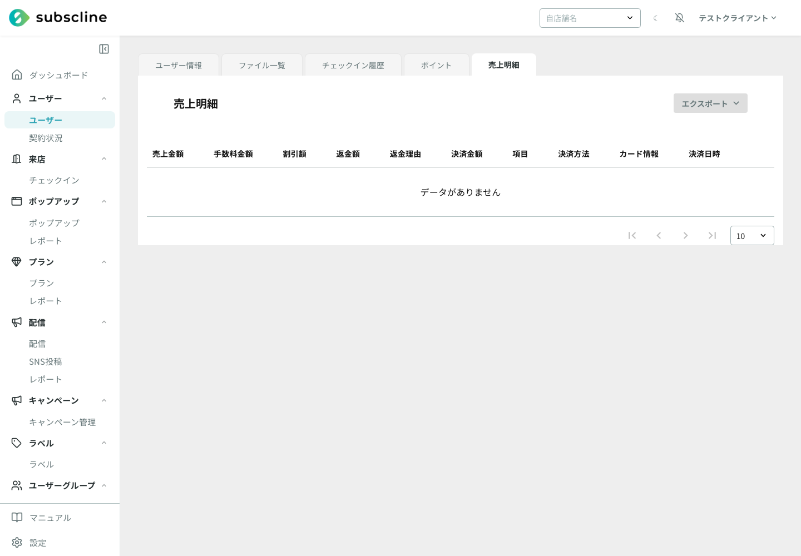
Task: Collapse the ユーザーグループ sidebar section
Action: [104, 485]
